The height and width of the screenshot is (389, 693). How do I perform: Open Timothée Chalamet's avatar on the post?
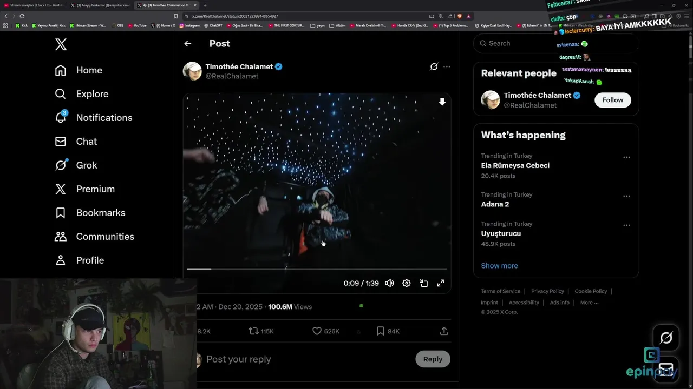point(192,71)
